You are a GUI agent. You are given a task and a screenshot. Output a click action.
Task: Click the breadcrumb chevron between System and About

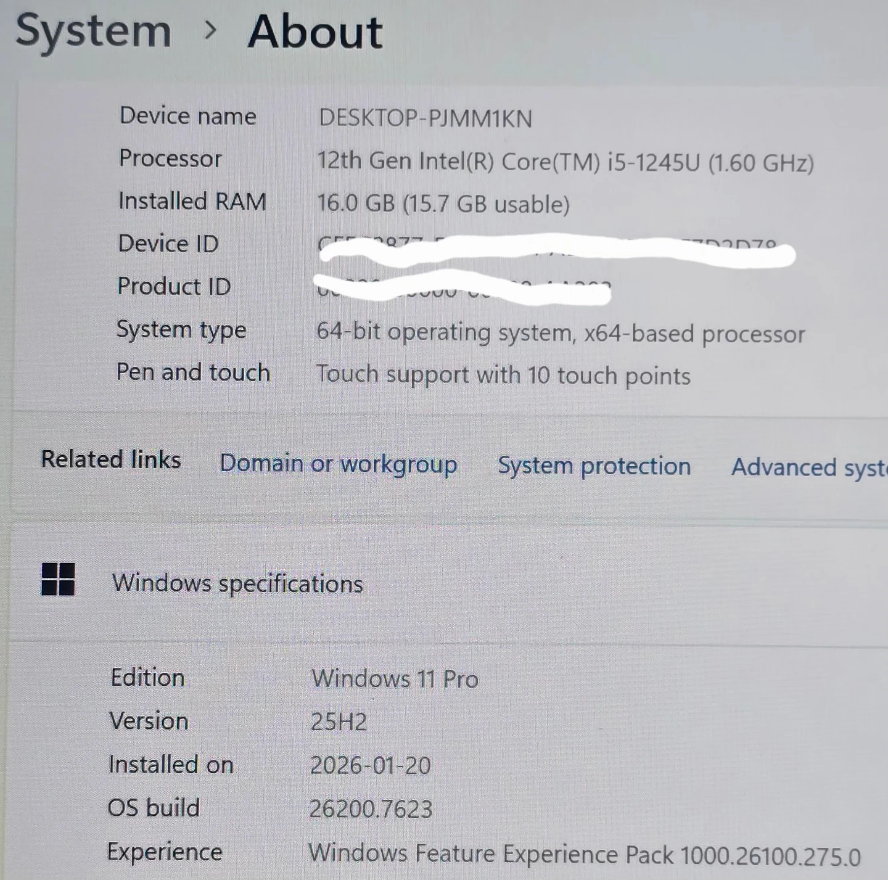(210, 30)
